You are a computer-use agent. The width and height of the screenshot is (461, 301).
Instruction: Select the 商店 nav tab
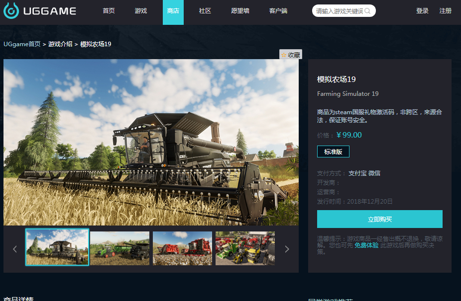[173, 12]
